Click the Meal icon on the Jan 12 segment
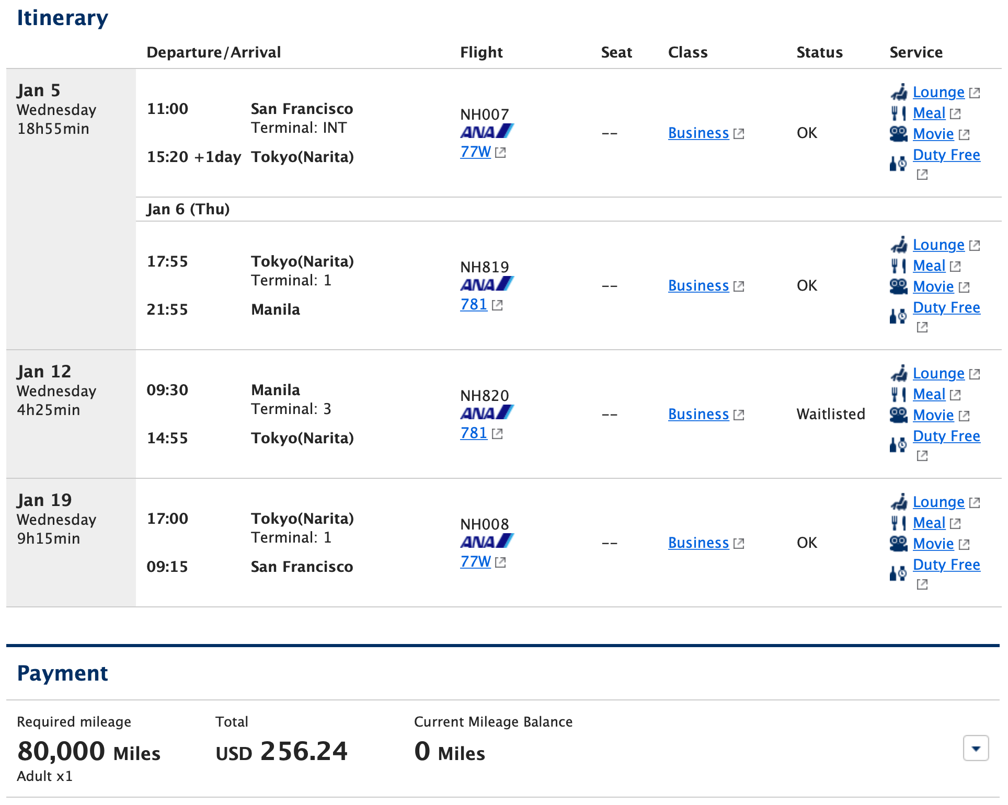 [898, 394]
